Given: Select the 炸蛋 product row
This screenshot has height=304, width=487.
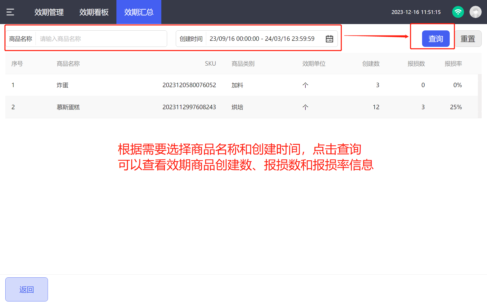Looking at the screenshot, I should 62,85.
